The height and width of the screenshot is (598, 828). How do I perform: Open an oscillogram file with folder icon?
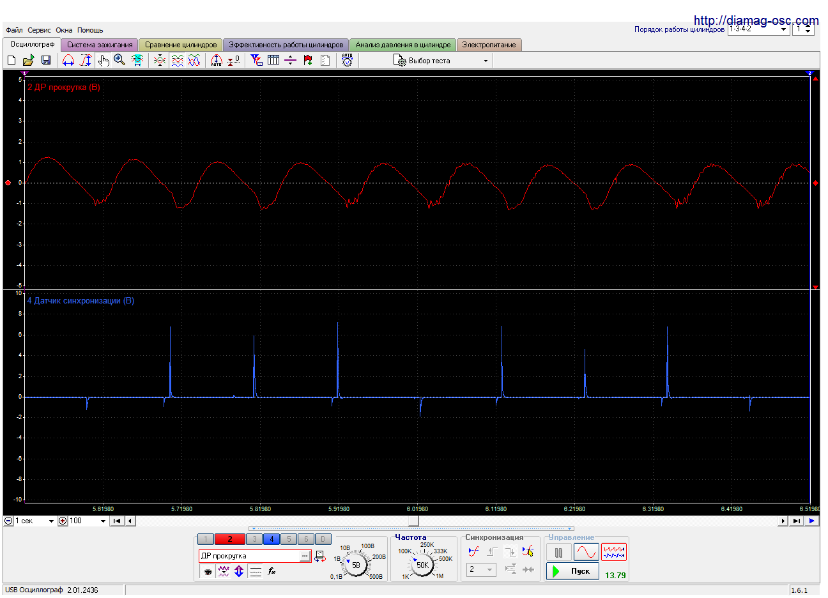click(28, 60)
